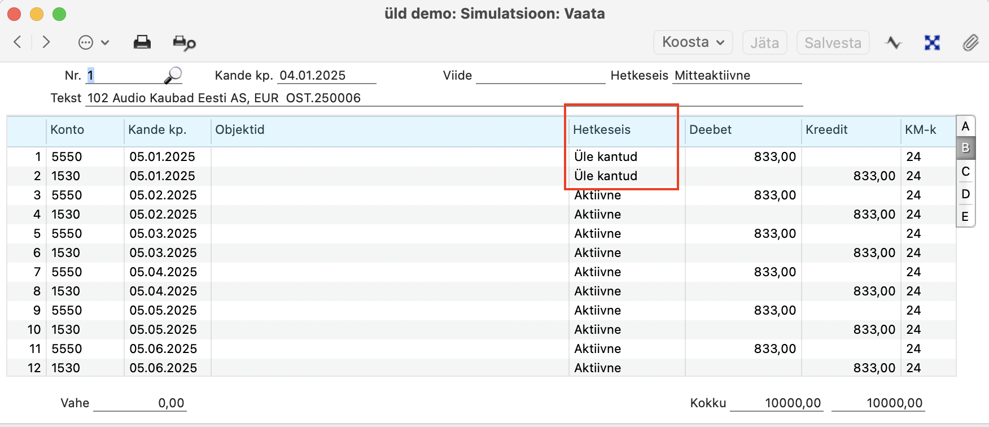Open attachments paperclip icon

click(x=970, y=43)
